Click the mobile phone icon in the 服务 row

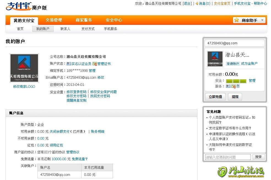coord(238,86)
